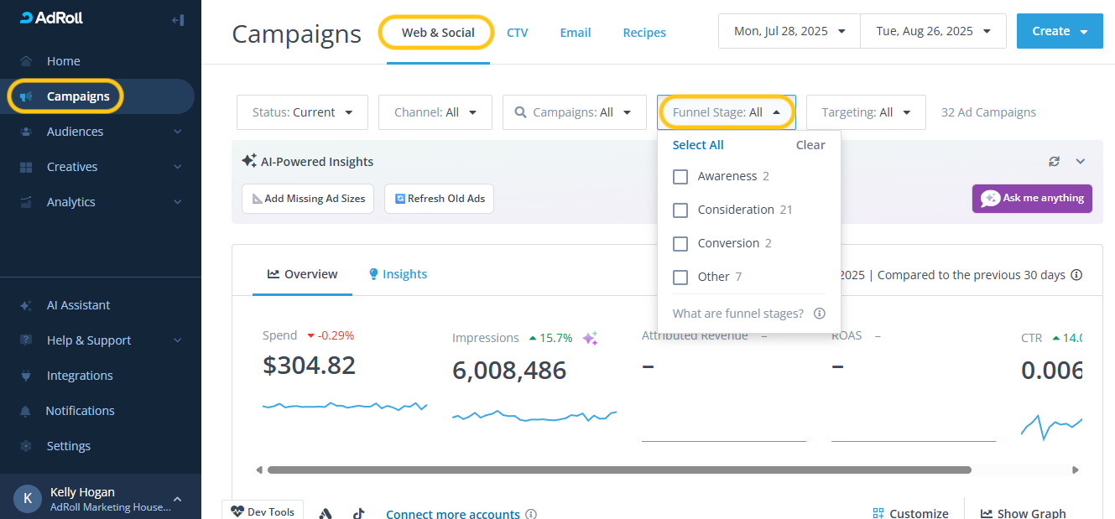Image resolution: width=1115 pixels, height=519 pixels.
Task: Check the Consideration funnel stage checkbox
Action: (680, 210)
